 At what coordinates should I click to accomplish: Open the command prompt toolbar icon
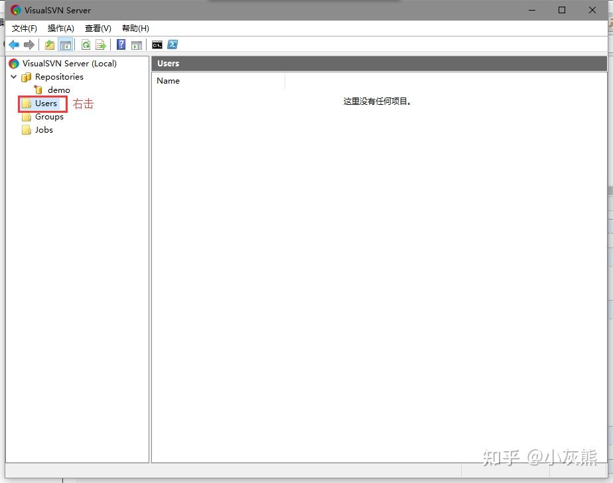click(157, 44)
